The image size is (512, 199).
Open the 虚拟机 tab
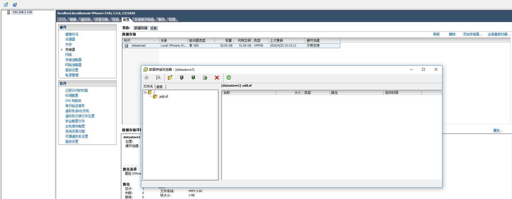click(85, 20)
